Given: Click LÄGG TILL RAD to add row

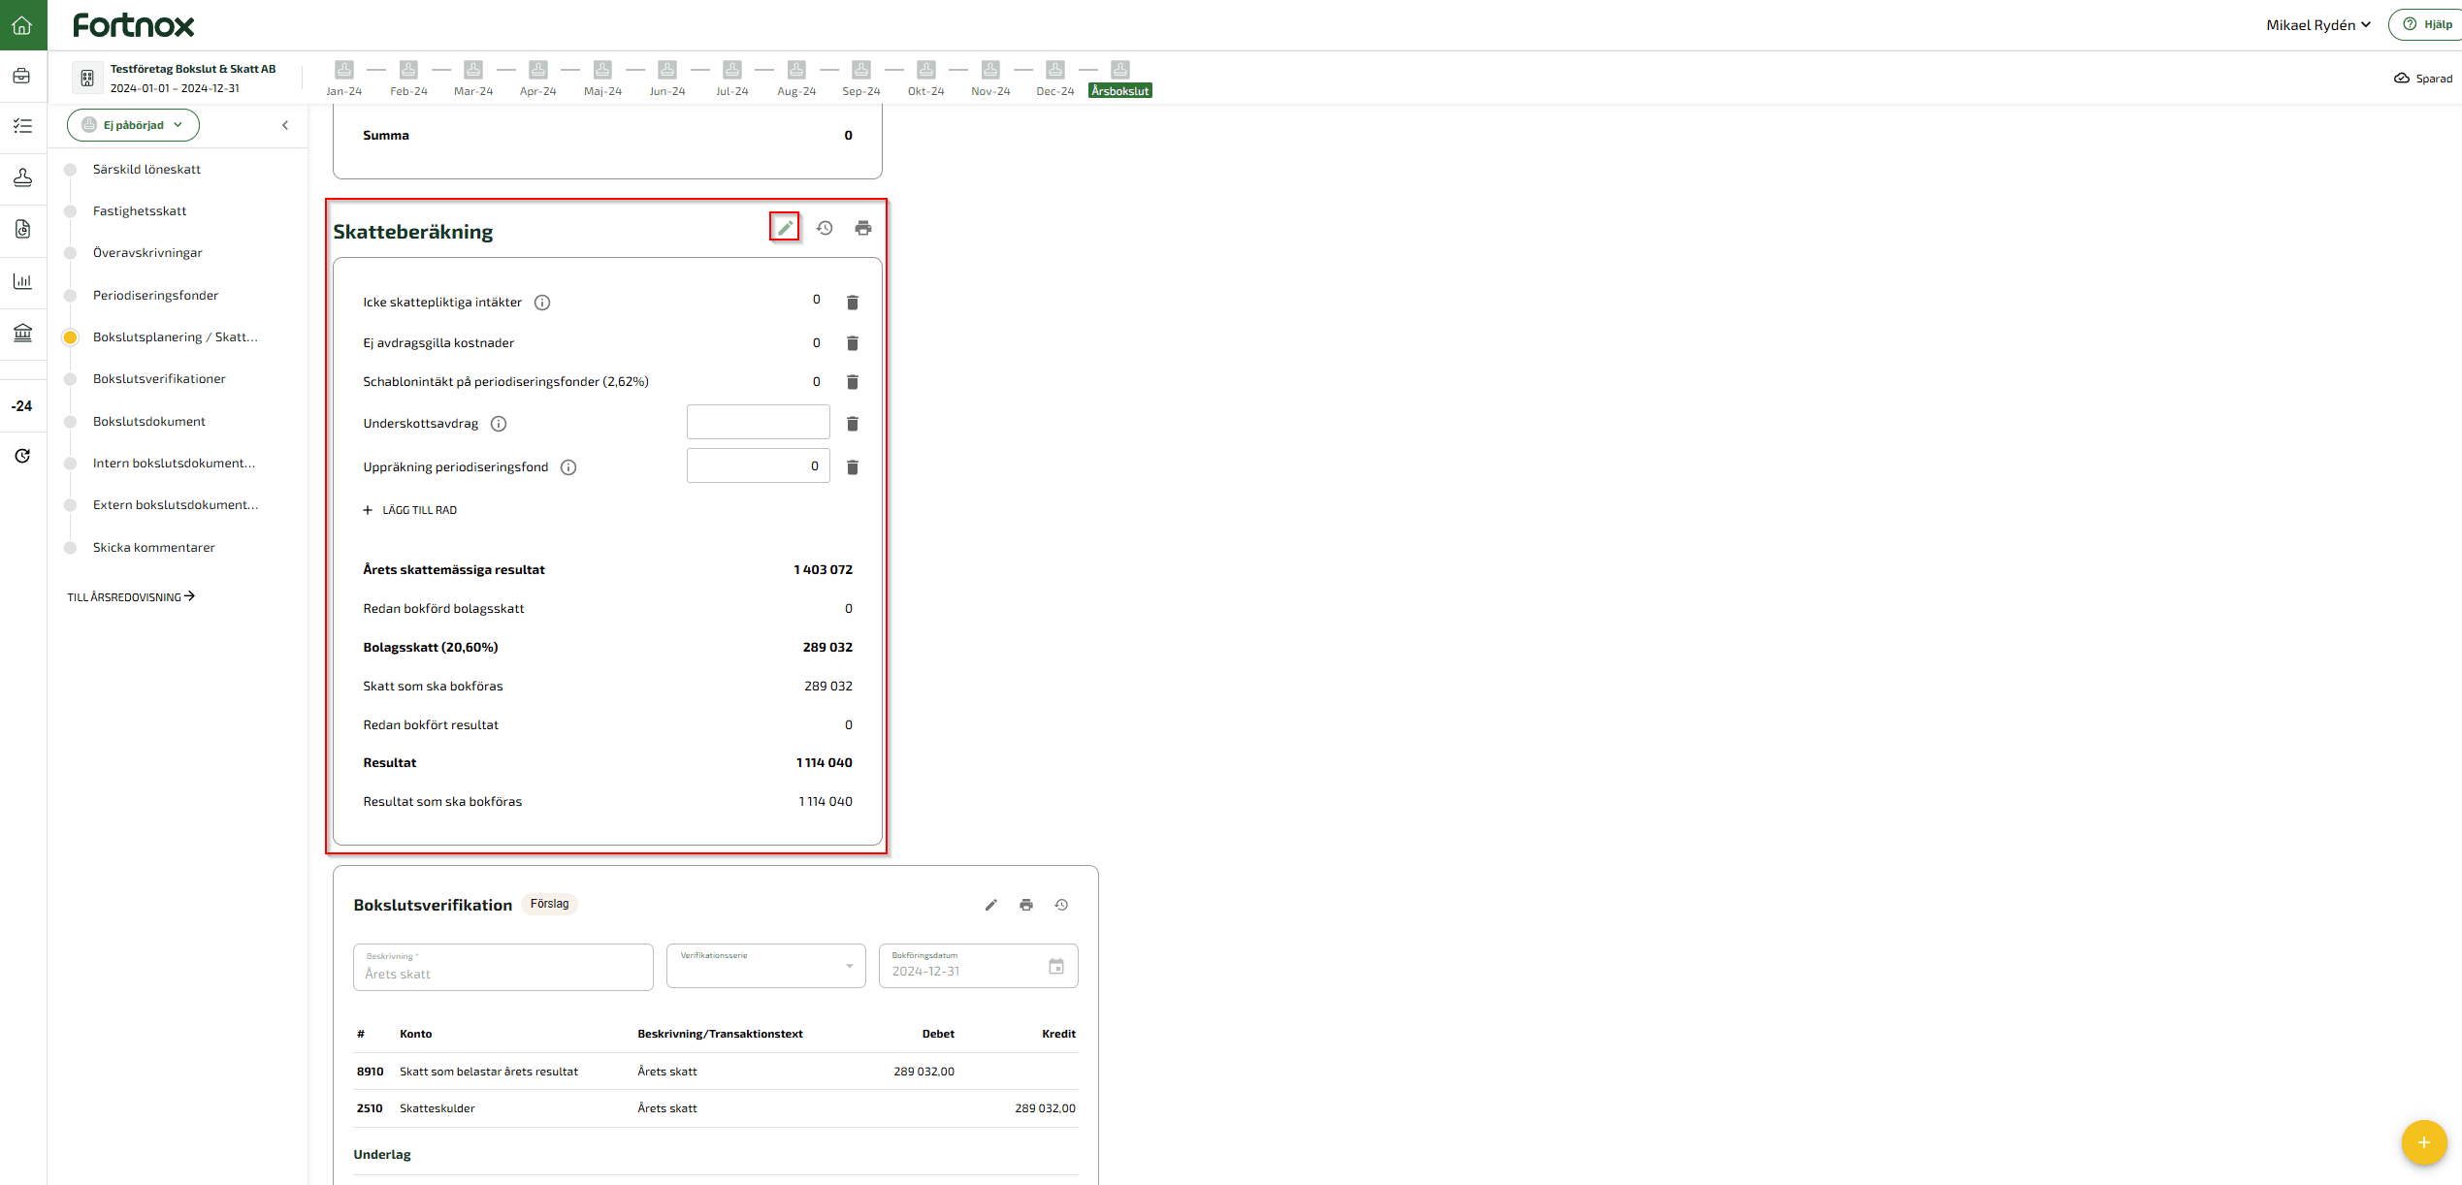Looking at the screenshot, I should 409,510.
